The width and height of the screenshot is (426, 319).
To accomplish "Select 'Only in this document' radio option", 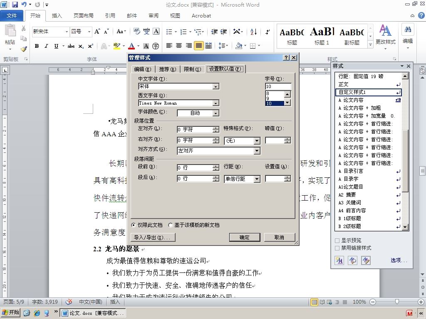I will click(134, 225).
